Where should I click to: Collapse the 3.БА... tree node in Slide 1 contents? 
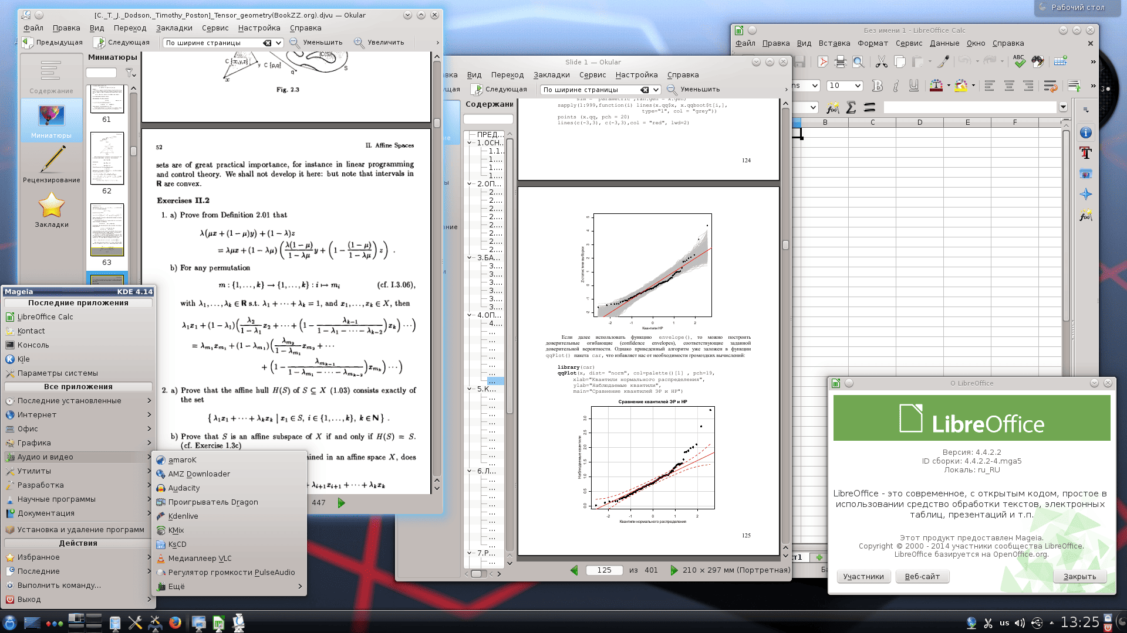pos(470,257)
